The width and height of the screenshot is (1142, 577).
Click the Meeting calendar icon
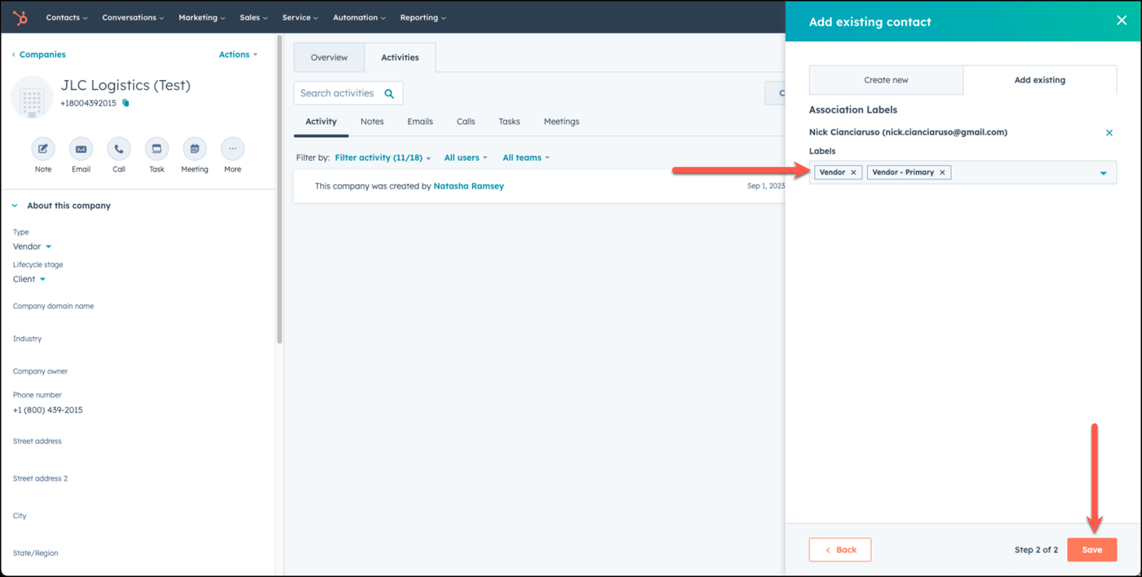(x=194, y=149)
